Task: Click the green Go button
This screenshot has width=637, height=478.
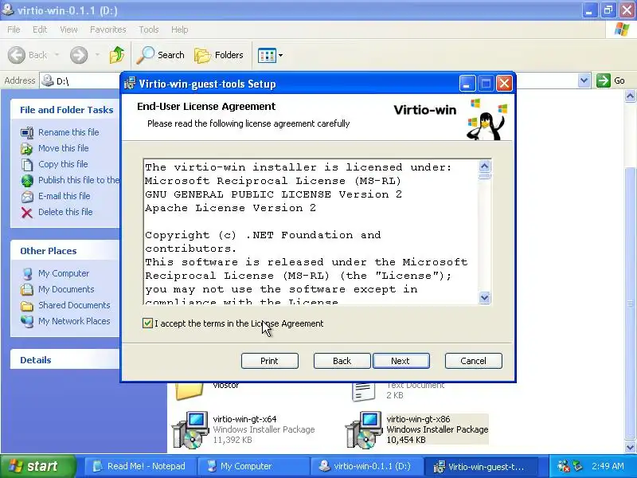Action: pyautogui.click(x=611, y=80)
